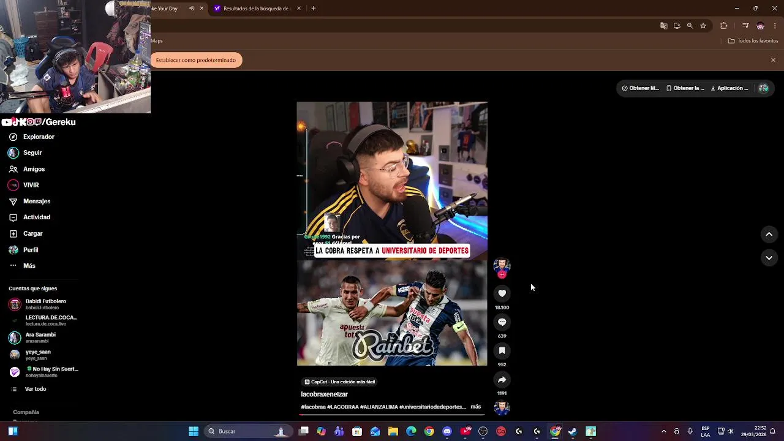
Task: Open the Ara Sarambi account
Action: 32,337
